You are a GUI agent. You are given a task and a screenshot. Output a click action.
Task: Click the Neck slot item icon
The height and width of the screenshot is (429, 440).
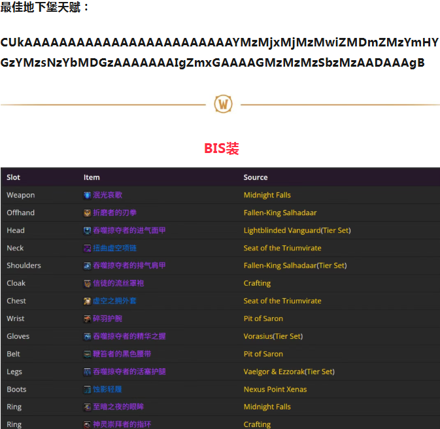click(87, 248)
